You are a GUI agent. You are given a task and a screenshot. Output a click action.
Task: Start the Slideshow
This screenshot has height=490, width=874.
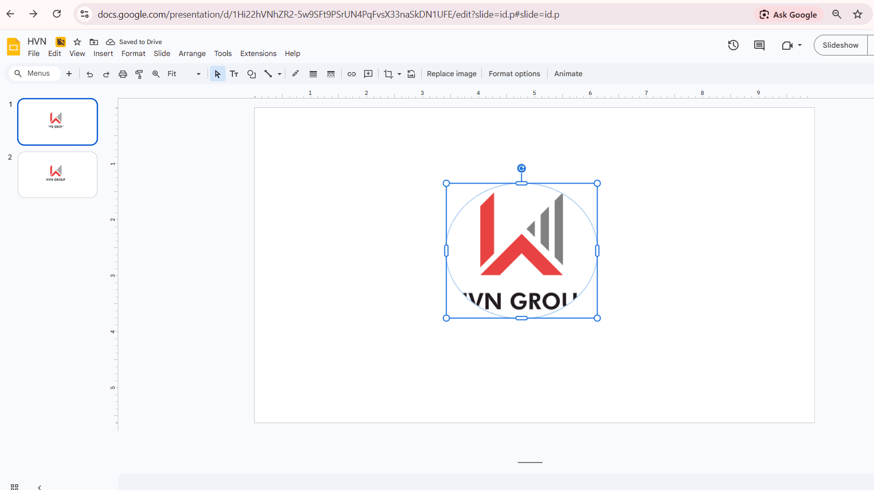coord(840,45)
